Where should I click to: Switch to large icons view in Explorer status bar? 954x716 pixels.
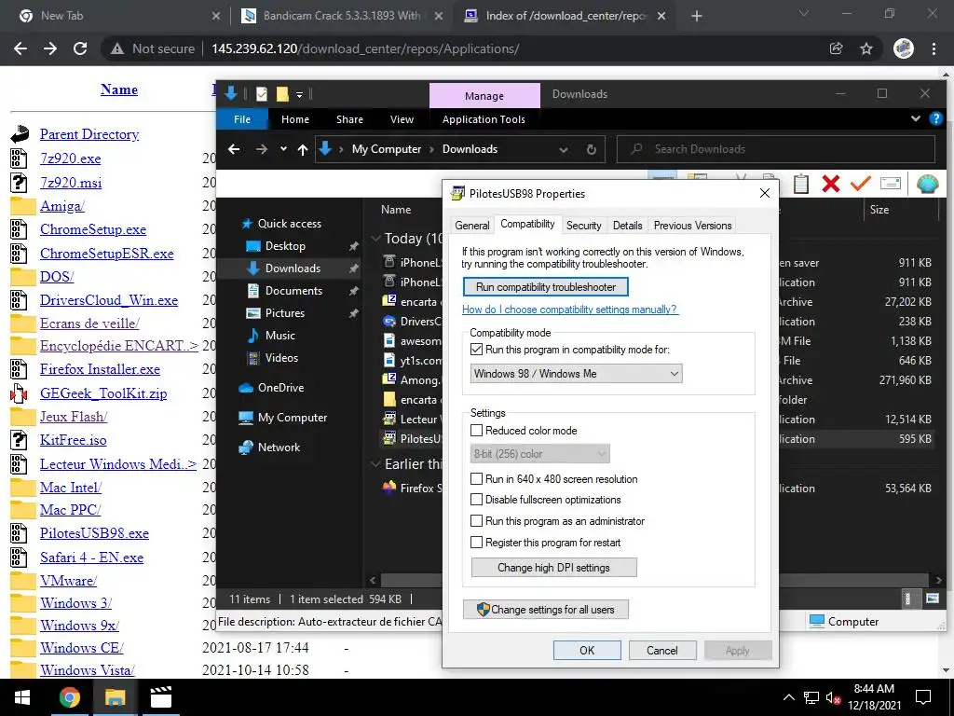(x=932, y=599)
